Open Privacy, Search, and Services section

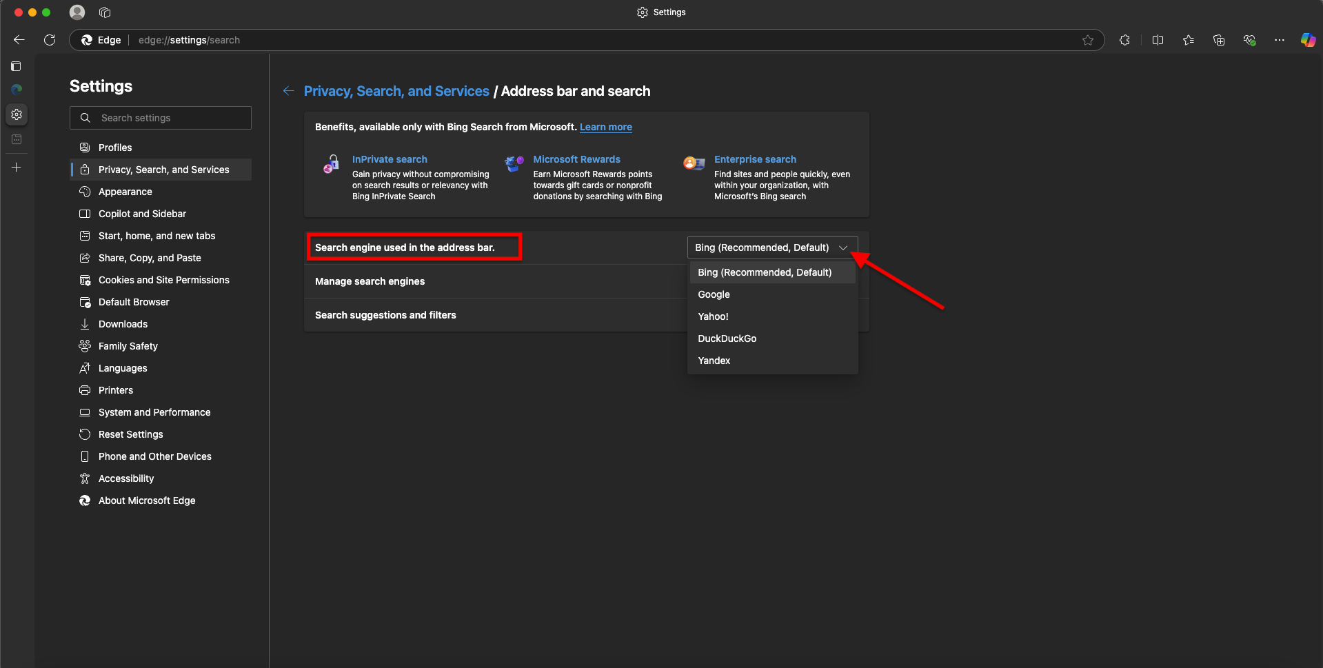click(161, 170)
